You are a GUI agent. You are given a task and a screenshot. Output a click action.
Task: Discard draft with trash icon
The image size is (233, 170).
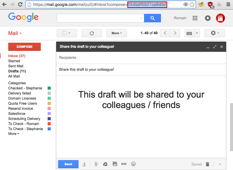[207, 164]
